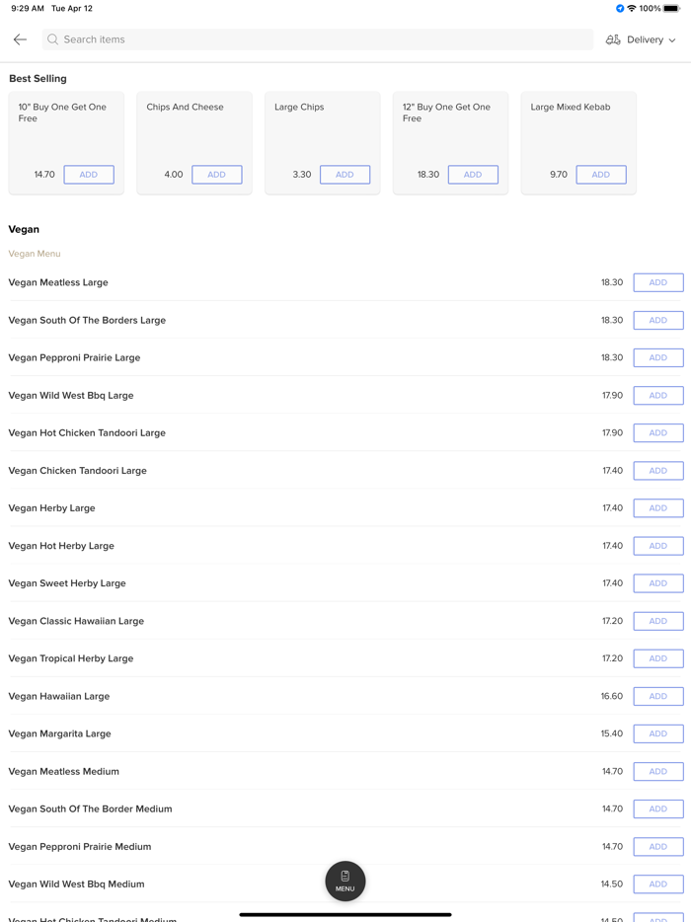This screenshot has height=922, width=691.
Task: Add Chips And Cheese to order
Action: (216, 175)
